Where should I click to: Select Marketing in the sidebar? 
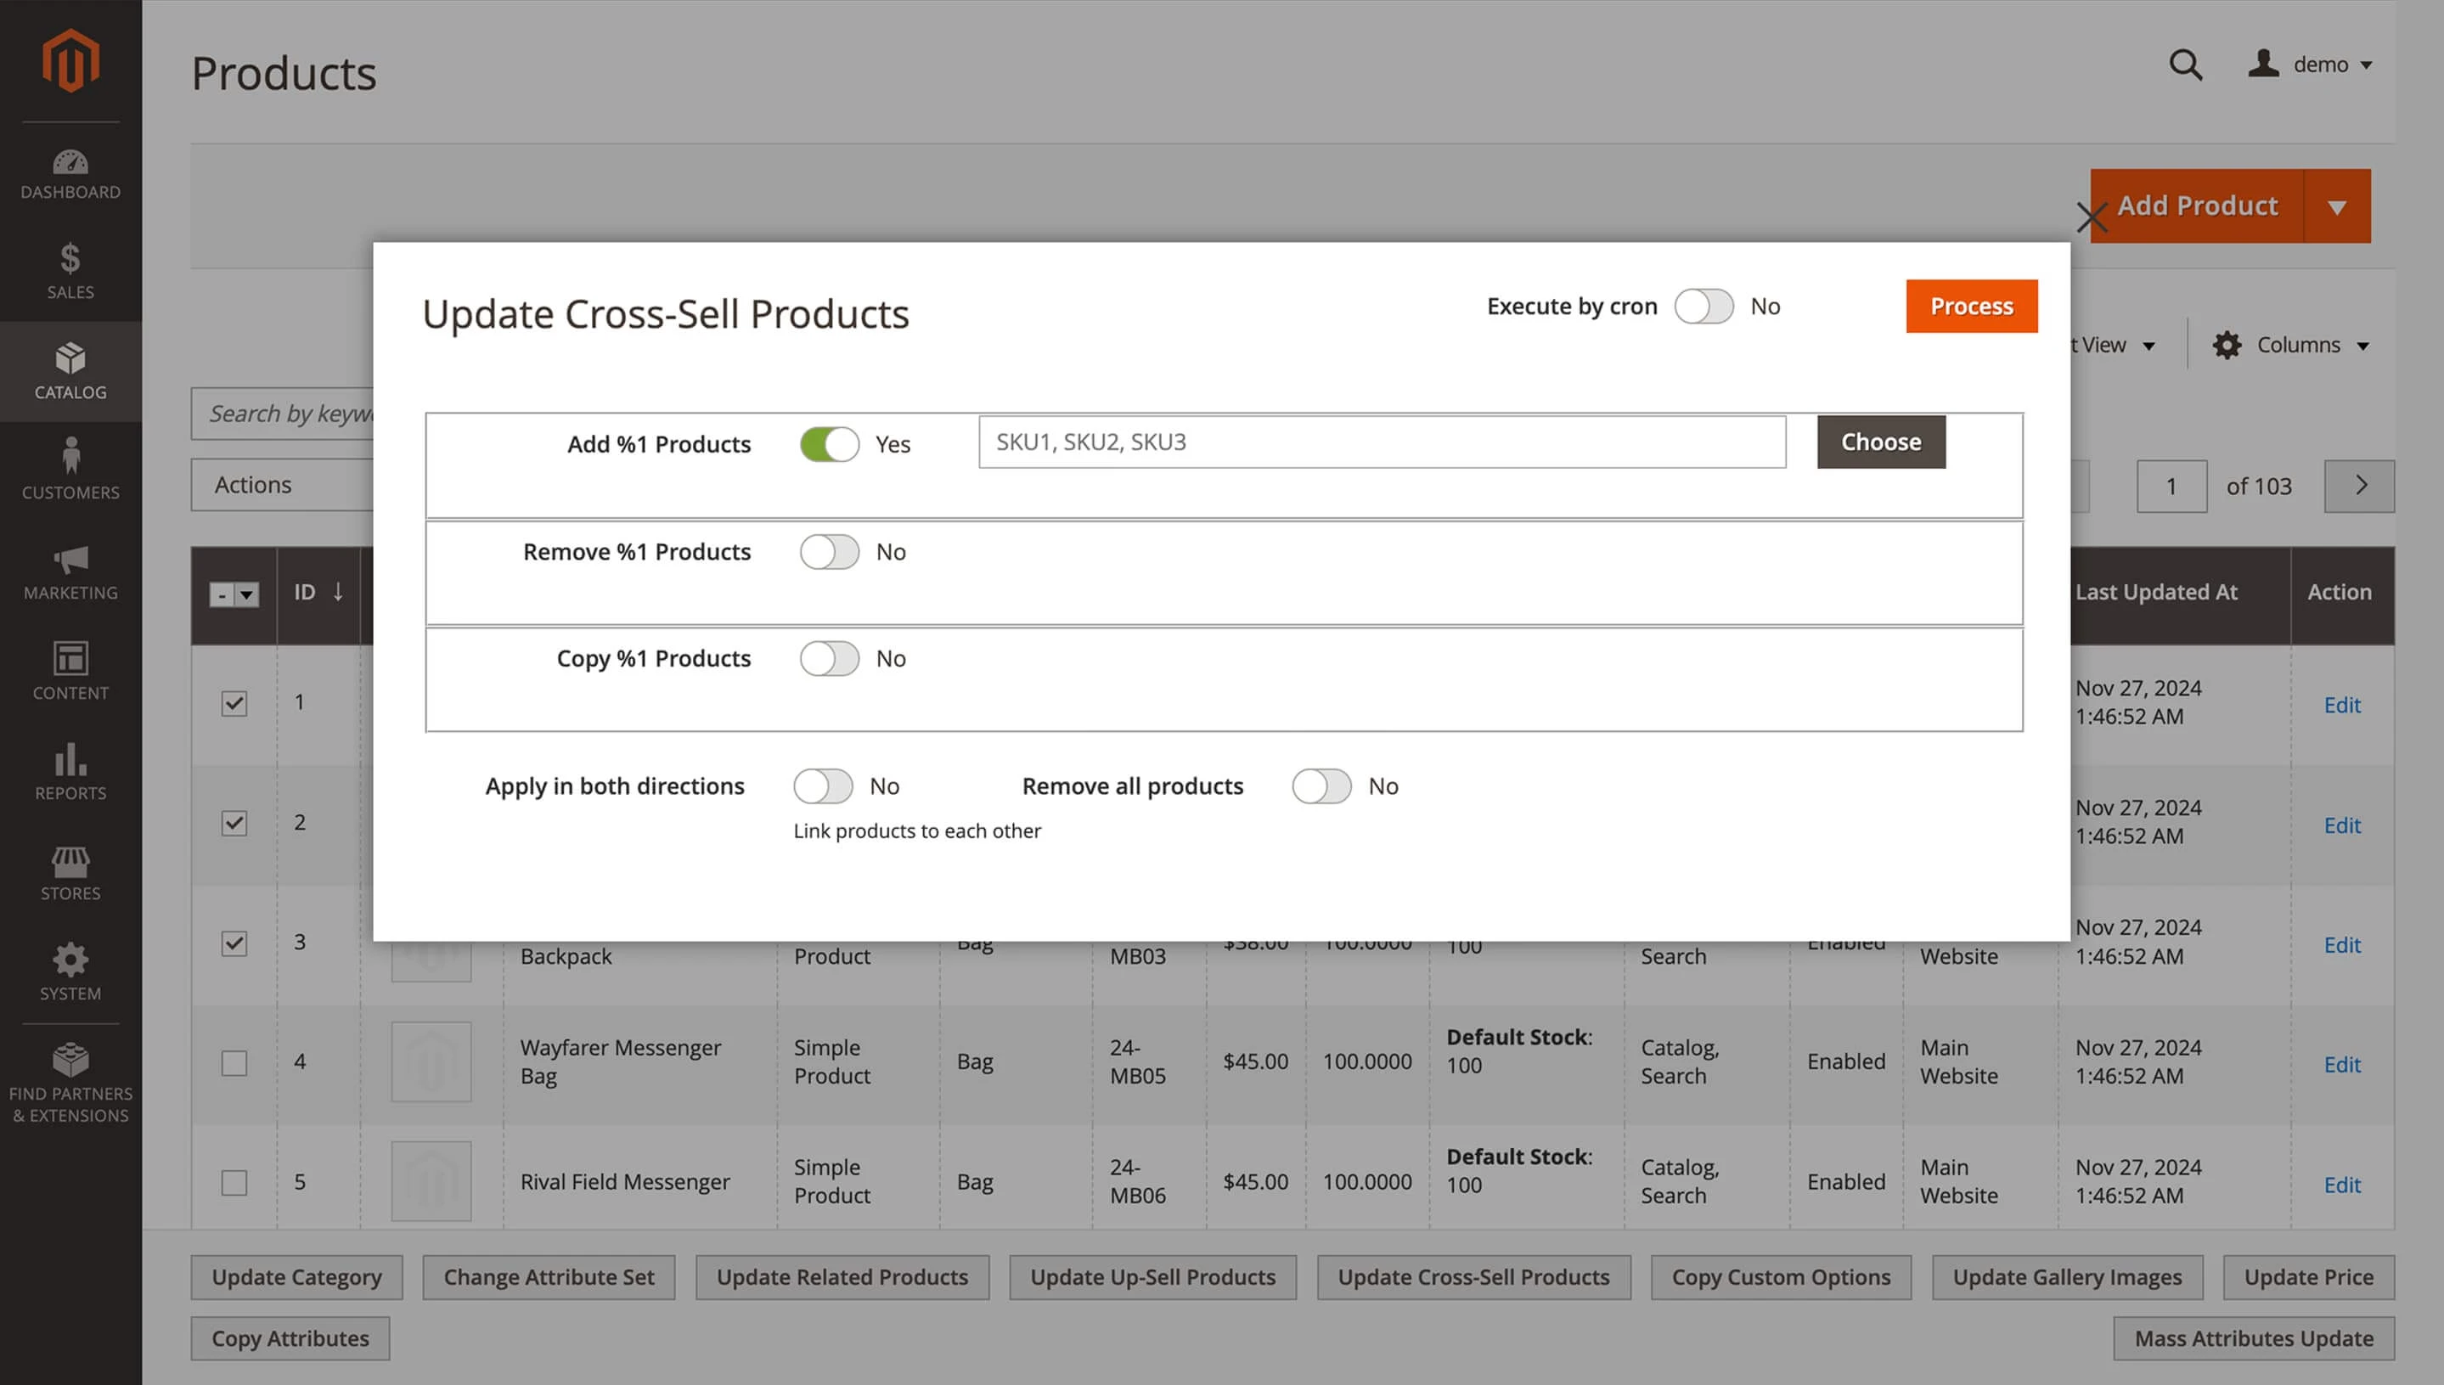70,571
